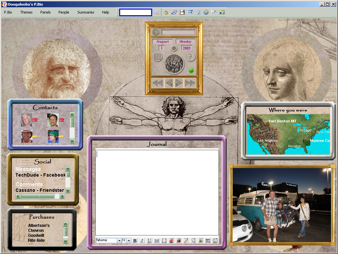This screenshot has height=254, width=338.
Task: Click Purchases scrollbar down arrow
Action: (x=66, y=241)
